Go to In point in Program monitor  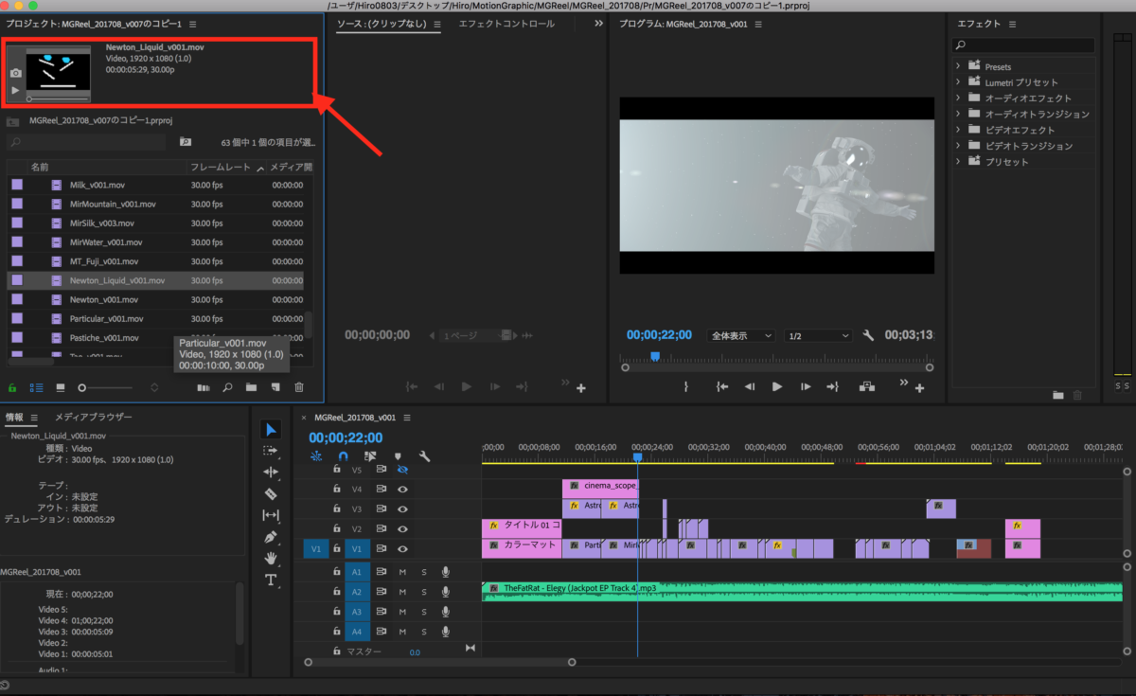click(x=722, y=386)
